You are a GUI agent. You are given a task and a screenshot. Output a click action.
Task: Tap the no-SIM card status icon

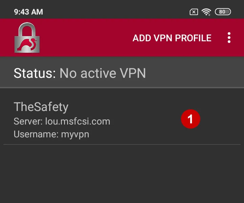(x=194, y=12)
